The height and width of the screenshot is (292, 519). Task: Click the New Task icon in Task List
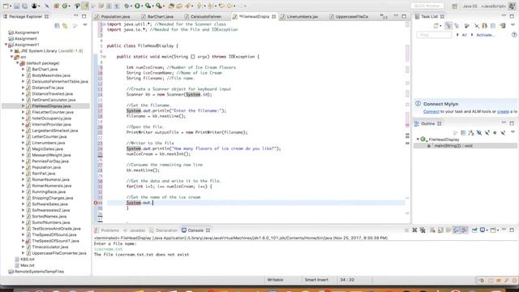pos(436,25)
